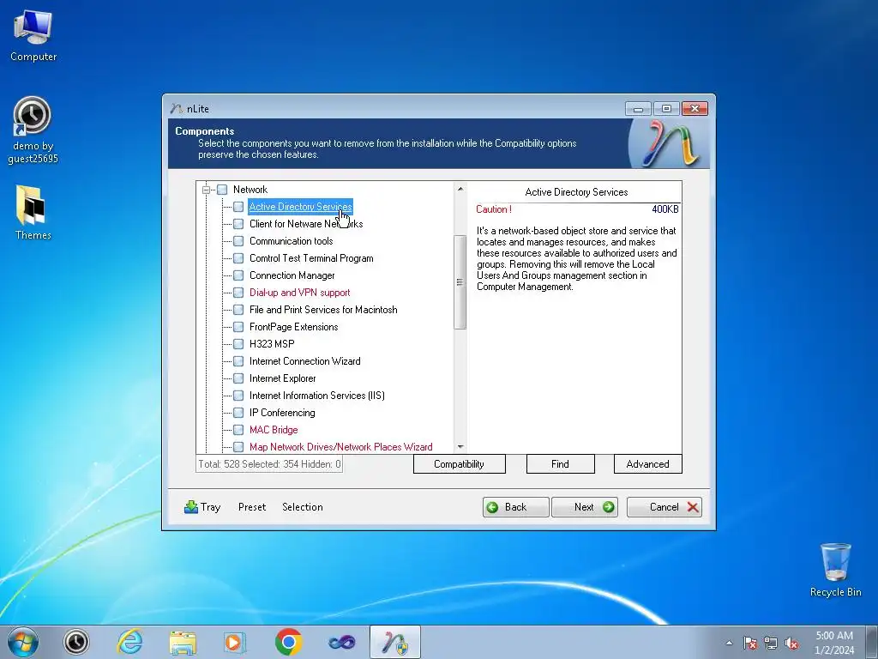878x659 pixels.
Task: Open the Computer desktop icon
Action: [33, 36]
